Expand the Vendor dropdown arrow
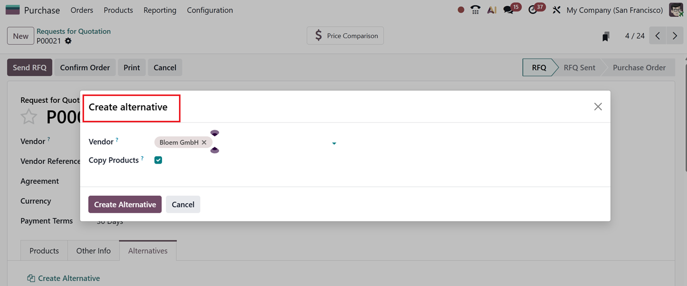 [334, 143]
